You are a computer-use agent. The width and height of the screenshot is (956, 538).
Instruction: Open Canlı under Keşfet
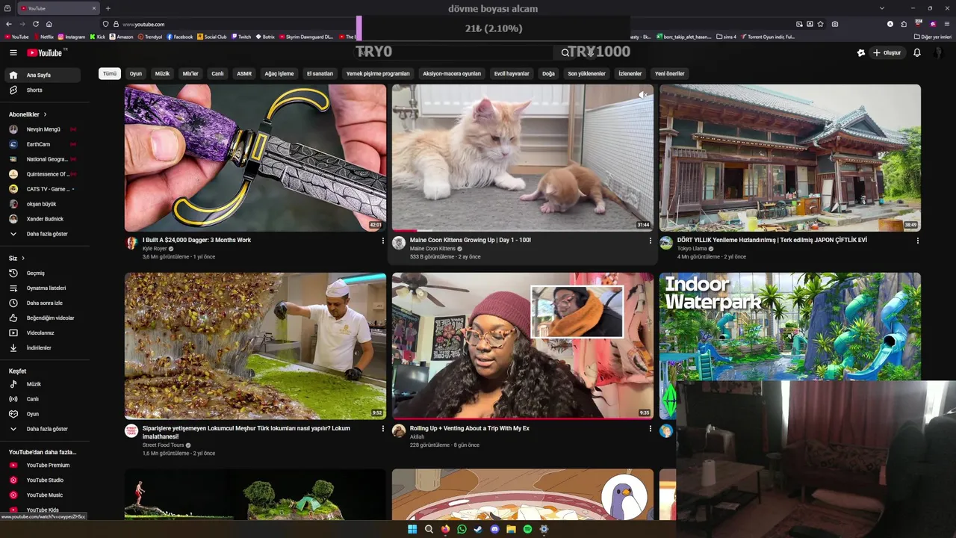[x=42, y=399]
